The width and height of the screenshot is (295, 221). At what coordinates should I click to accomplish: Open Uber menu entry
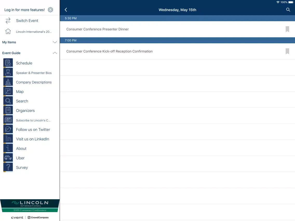(20, 158)
